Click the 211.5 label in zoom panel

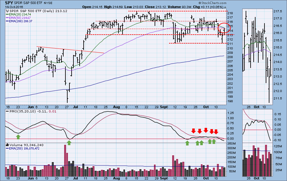coord(277,99)
